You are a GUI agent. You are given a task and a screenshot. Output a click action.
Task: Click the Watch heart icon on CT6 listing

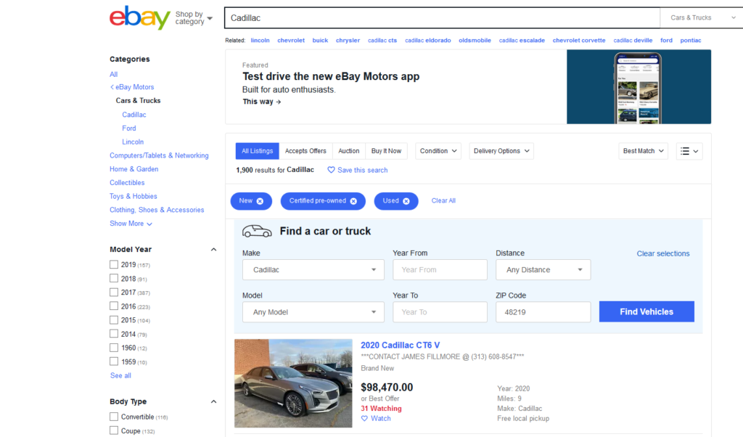(x=364, y=419)
